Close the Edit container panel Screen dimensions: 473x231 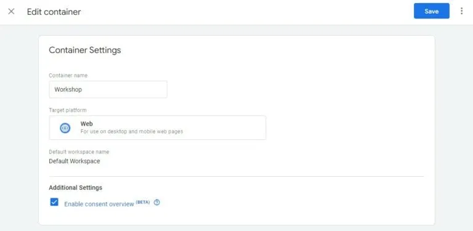[x=11, y=12]
